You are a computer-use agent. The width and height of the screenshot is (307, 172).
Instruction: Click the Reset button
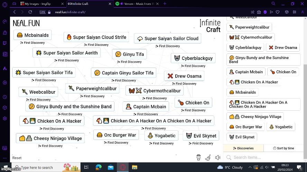point(17,158)
